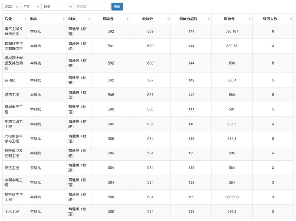
Task: Select the 水利水电工程 major row
Action: coord(14,182)
